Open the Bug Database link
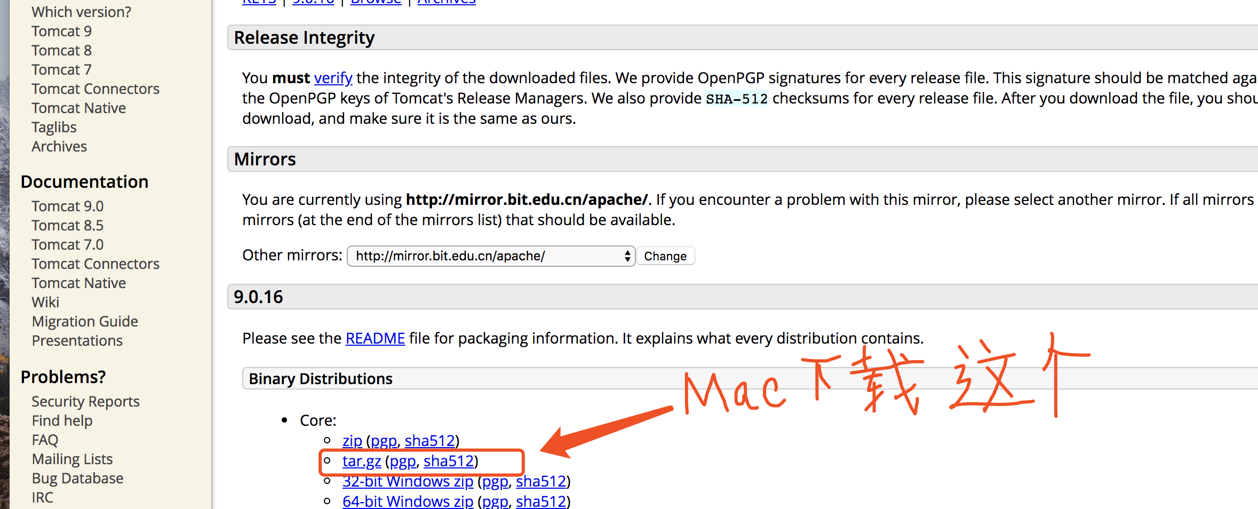This screenshot has height=509, width=1258. tap(77, 479)
